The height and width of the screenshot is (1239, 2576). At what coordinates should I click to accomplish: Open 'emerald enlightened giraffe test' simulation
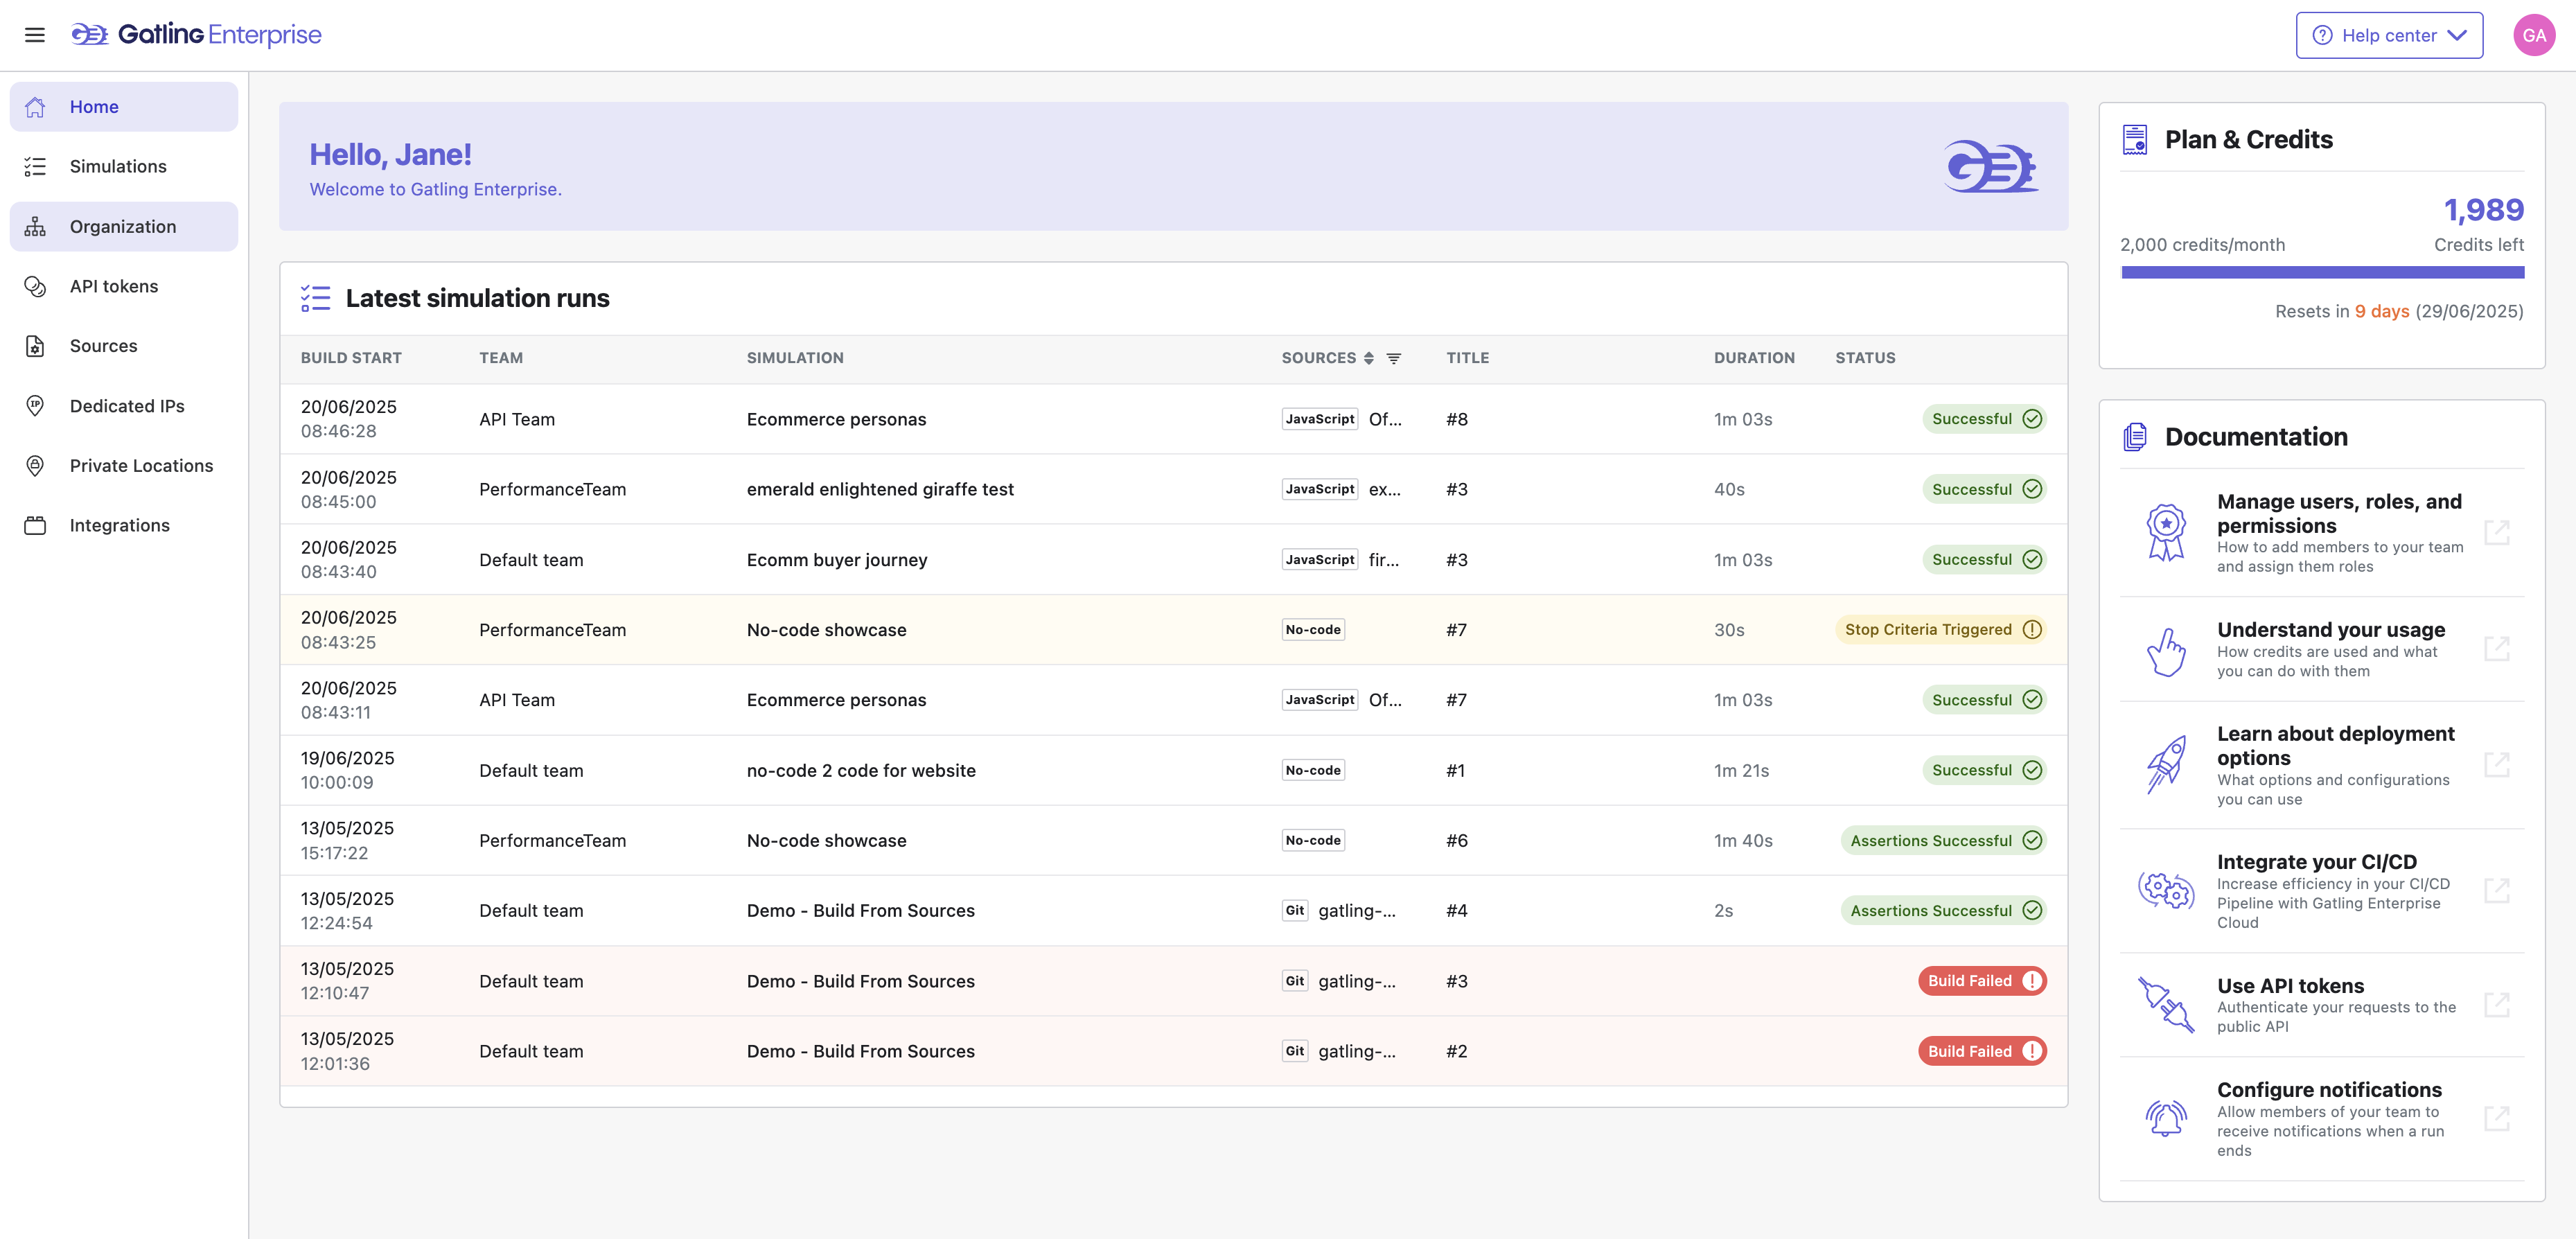tap(880, 490)
